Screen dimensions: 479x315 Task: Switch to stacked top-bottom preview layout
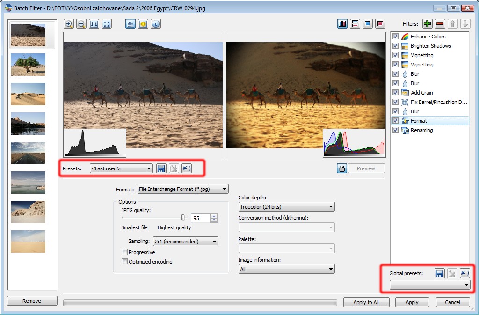[x=355, y=24]
